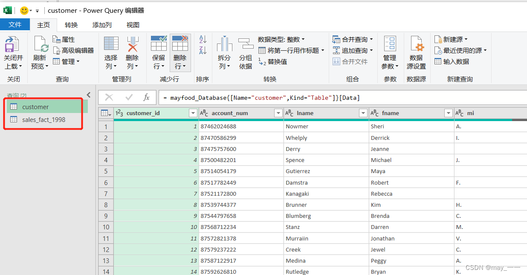This screenshot has width=527, height=275.
Task: Click 替换值 replace values
Action: pos(273,61)
